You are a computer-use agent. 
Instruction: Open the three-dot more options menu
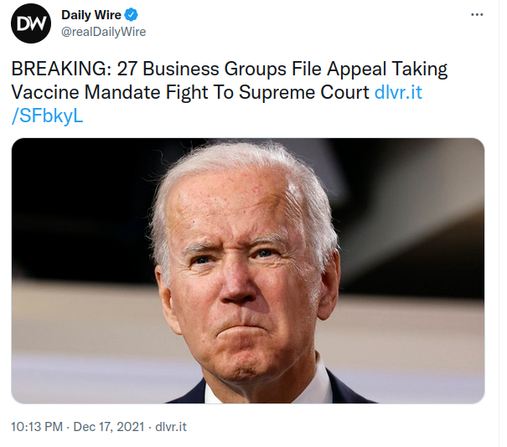tap(477, 14)
